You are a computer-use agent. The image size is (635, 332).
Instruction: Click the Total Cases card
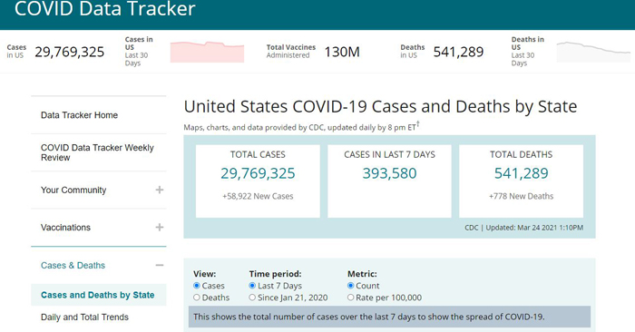tap(258, 181)
